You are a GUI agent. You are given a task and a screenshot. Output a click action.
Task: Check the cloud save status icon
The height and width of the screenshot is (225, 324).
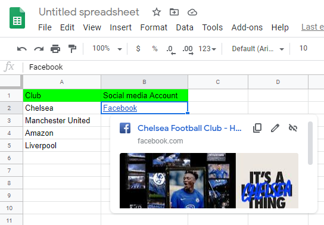coord(192,12)
